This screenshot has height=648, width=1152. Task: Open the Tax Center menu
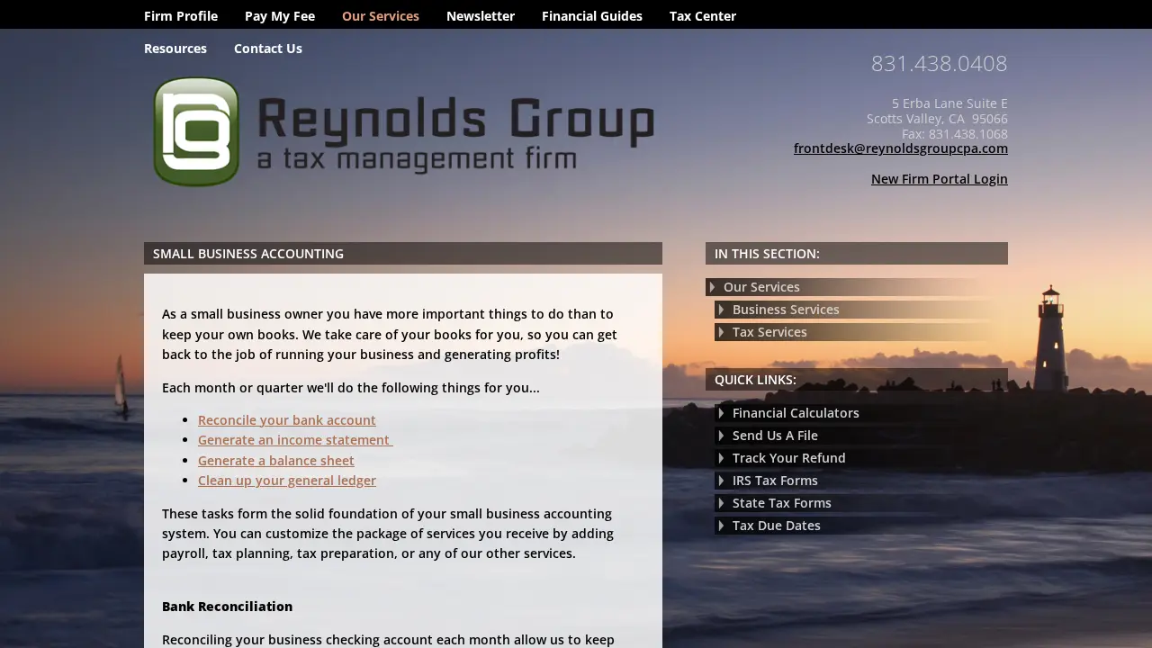(x=703, y=16)
